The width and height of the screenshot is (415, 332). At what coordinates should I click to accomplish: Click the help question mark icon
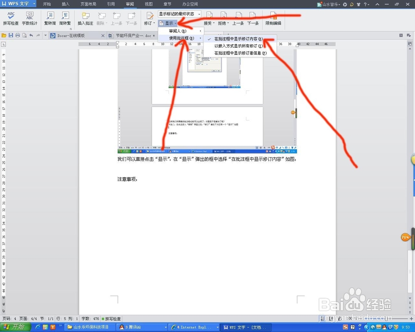pyautogui.click(x=366, y=4)
